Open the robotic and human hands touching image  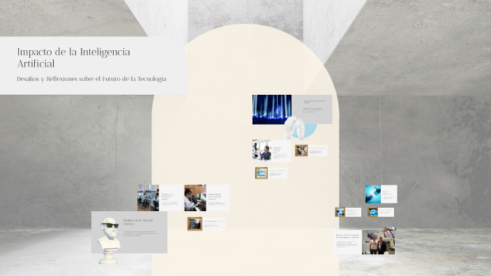click(x=373, y=194)
